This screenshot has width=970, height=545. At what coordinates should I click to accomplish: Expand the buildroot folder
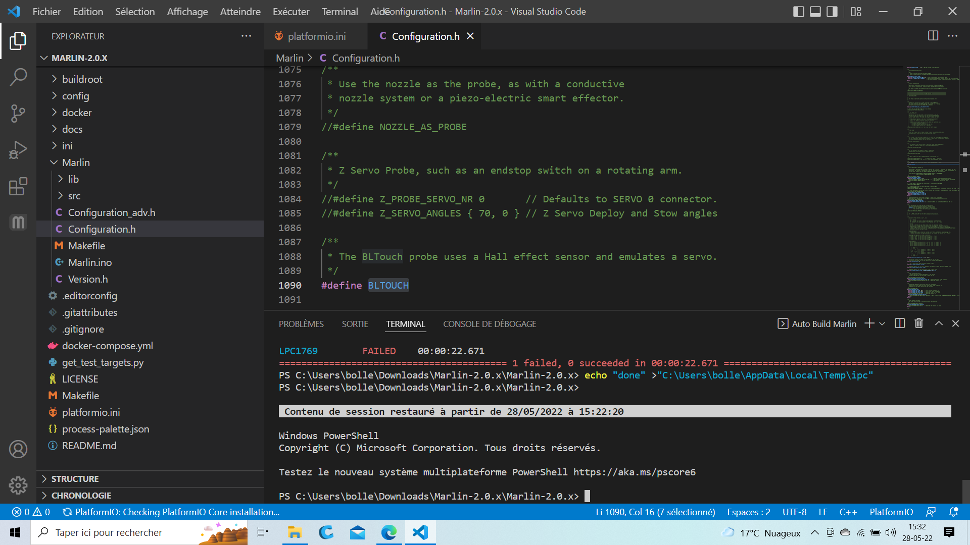click(82, 79)
